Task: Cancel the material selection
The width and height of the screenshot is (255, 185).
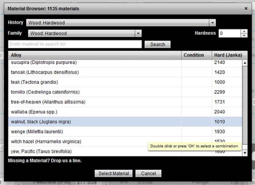Action: coord(148,173)
